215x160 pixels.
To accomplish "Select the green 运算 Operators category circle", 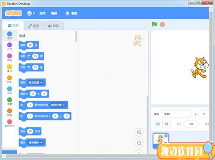I will pos(9,100).
